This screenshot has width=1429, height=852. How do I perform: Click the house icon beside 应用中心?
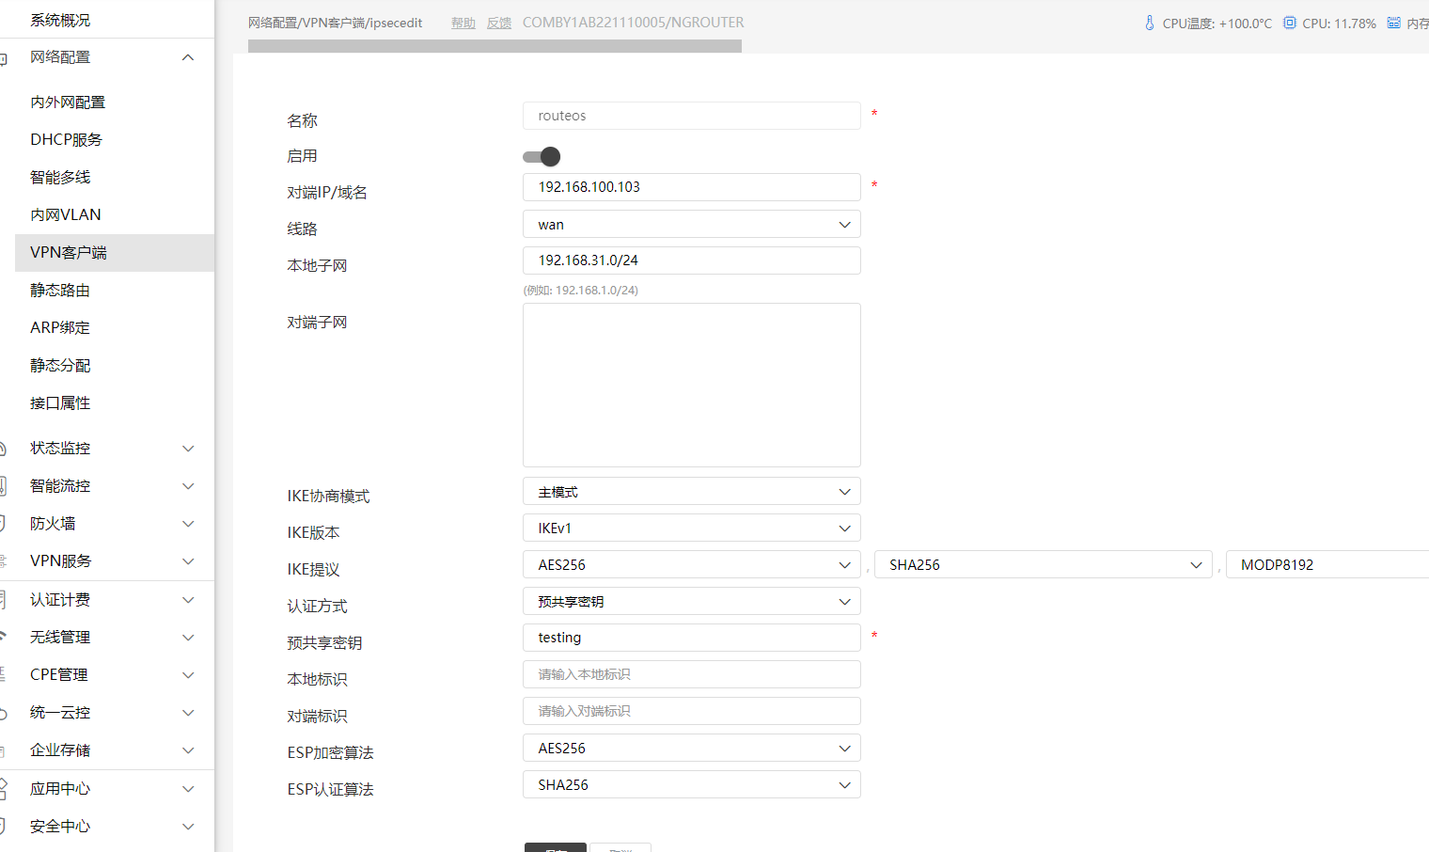(x=4, y=788)
